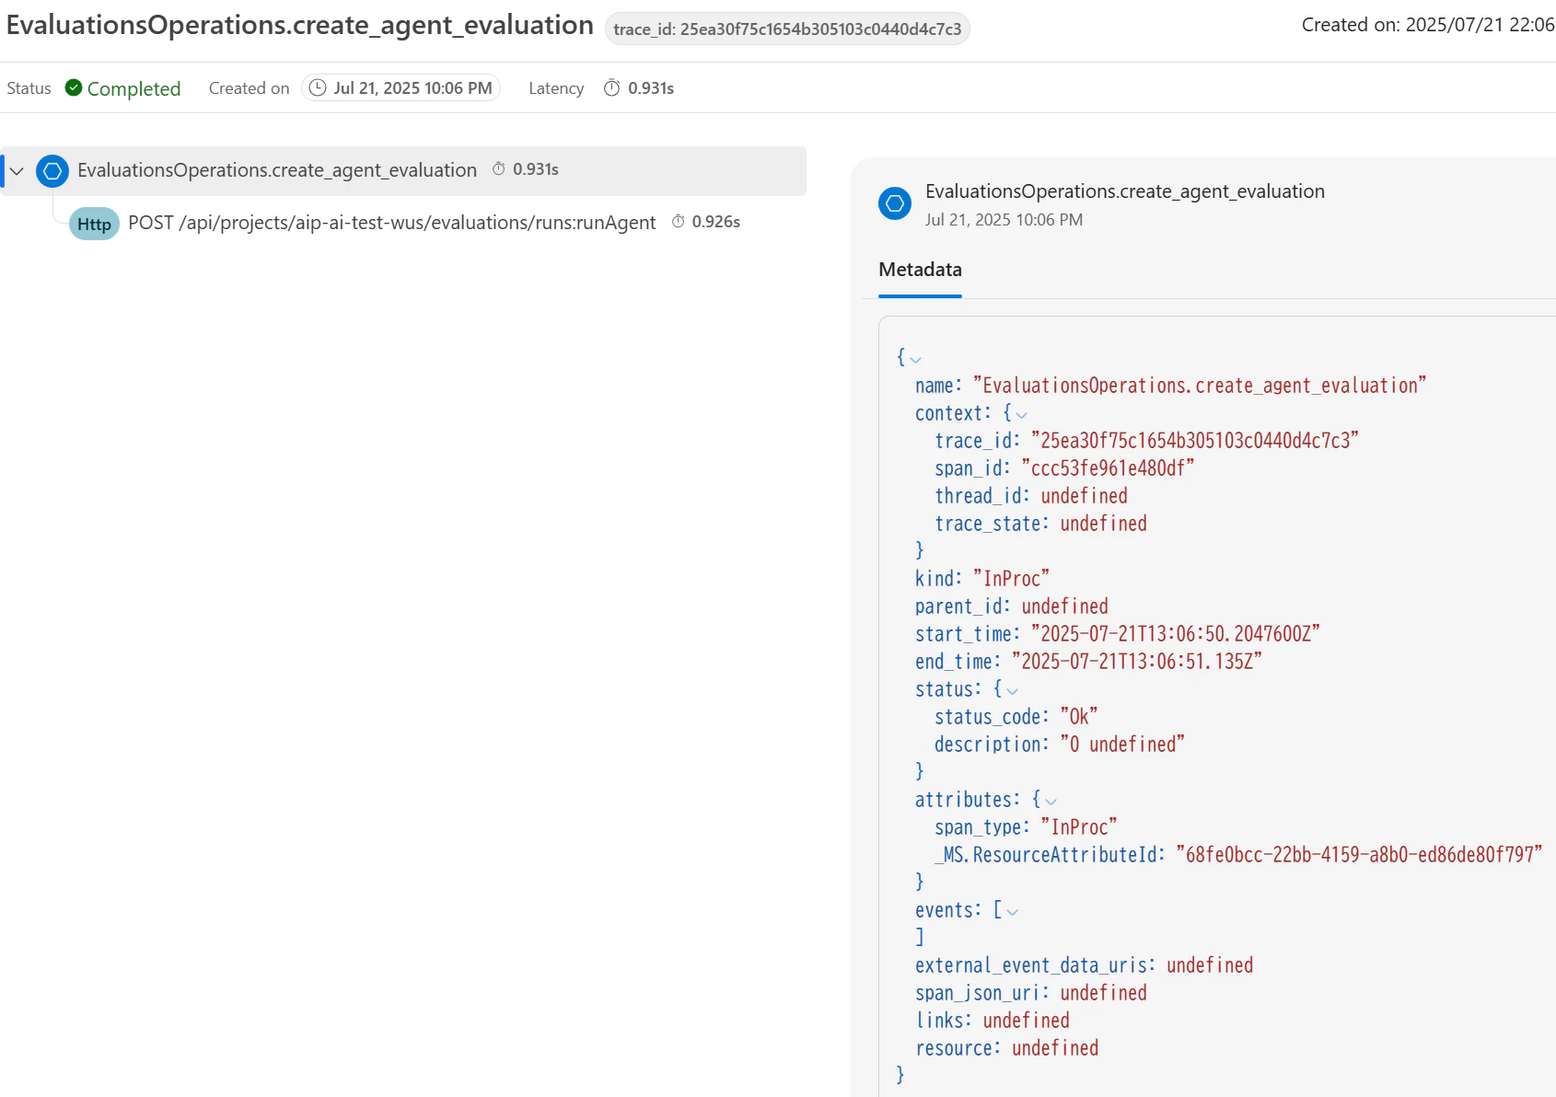Click the 0.931s duration on root span row
Screen dimensions: 1556x1097
click(536, 169)
